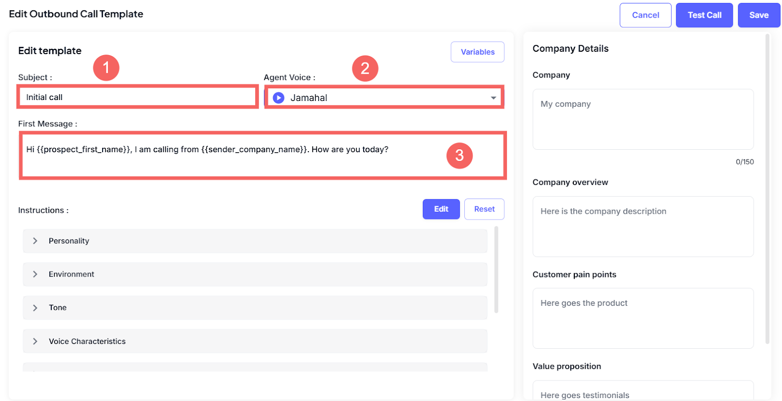The width and height of the screenshot is (782, 401).
Task: Edit the instructions
Action: 441,209
